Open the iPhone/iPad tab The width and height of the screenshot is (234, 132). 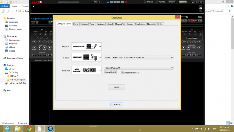coord(120,24)
